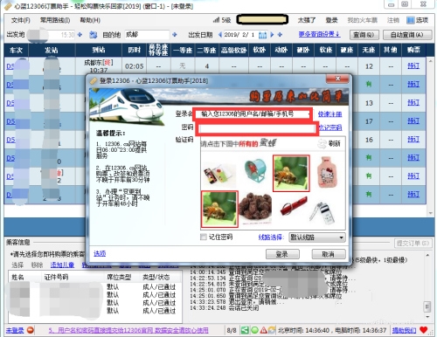Click 预订 in row with 12 无座
437x337 pixels.
(x=413, y=66)
